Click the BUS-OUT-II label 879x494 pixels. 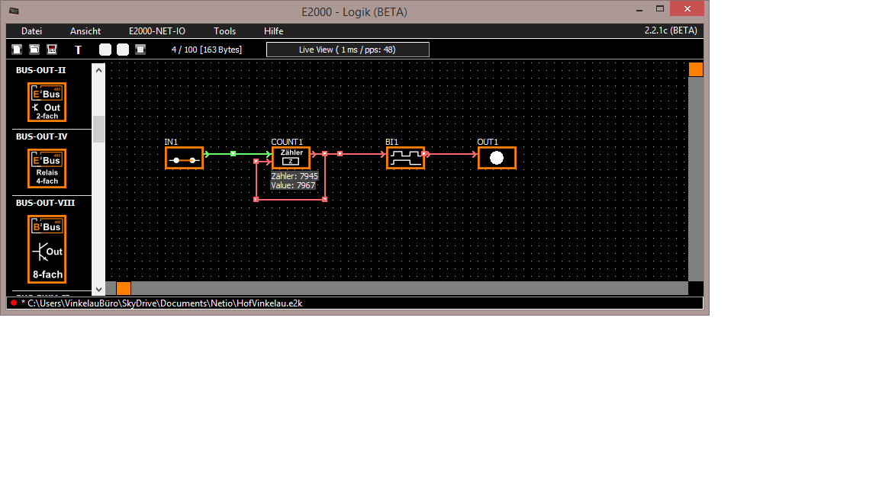coord(41,70)
